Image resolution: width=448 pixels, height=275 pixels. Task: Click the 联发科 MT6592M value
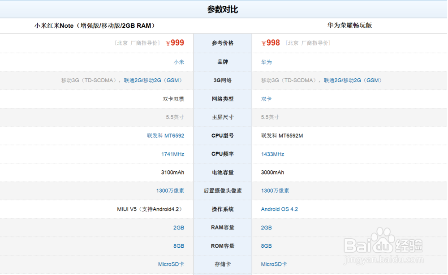tap(282, 136)
